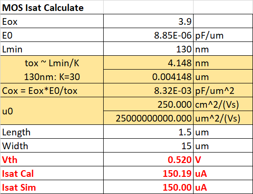Viewport: 253px width, 194px height.
Task: Select the pF/um unit cell
Action: pos(223,35)
